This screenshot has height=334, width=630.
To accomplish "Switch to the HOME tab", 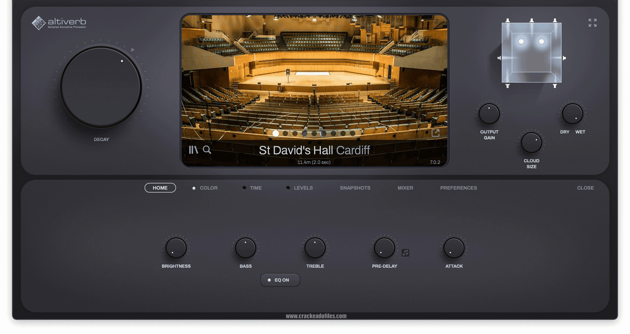I will (x=160, y=188).
